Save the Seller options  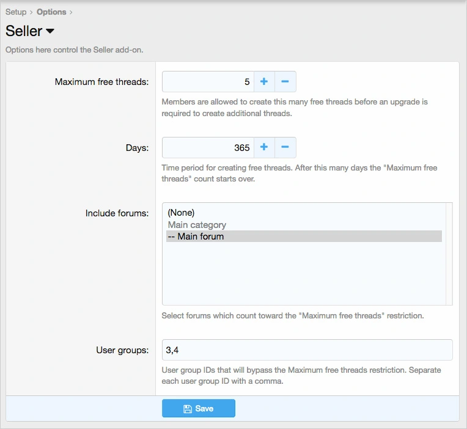[x=198, y=408]
